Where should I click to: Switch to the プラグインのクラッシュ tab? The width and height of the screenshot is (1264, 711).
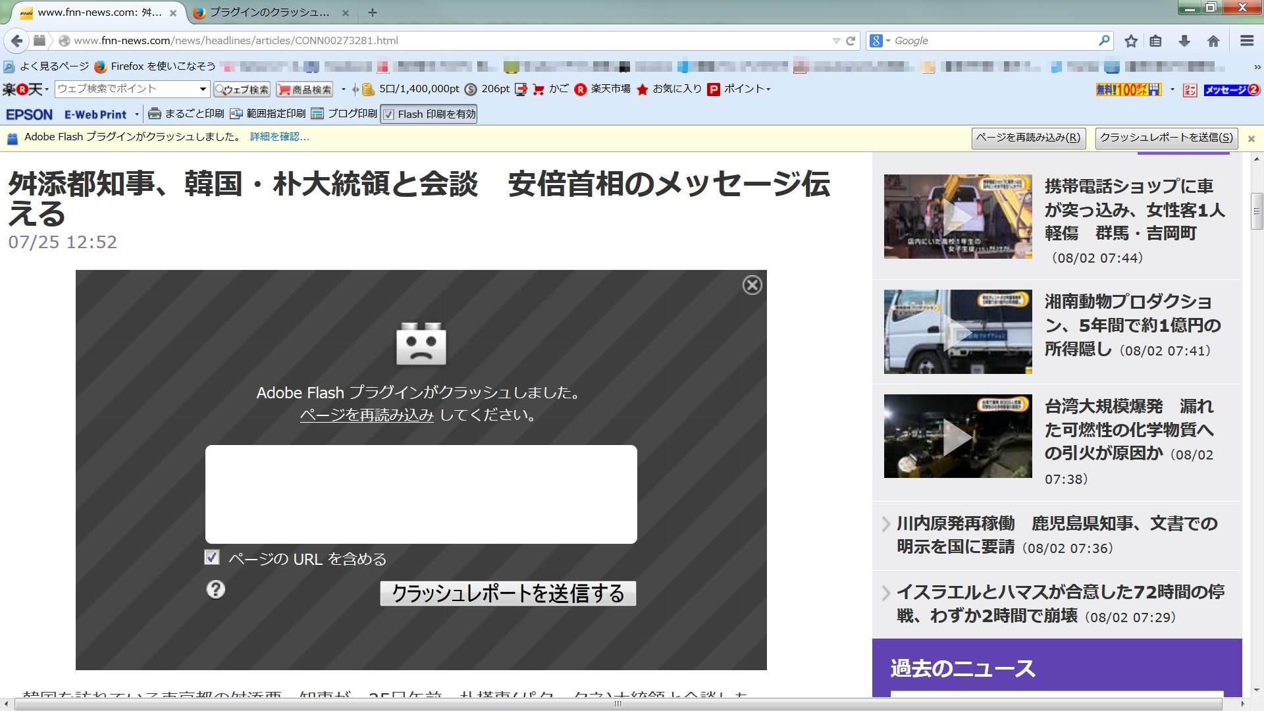click(269, 13)
